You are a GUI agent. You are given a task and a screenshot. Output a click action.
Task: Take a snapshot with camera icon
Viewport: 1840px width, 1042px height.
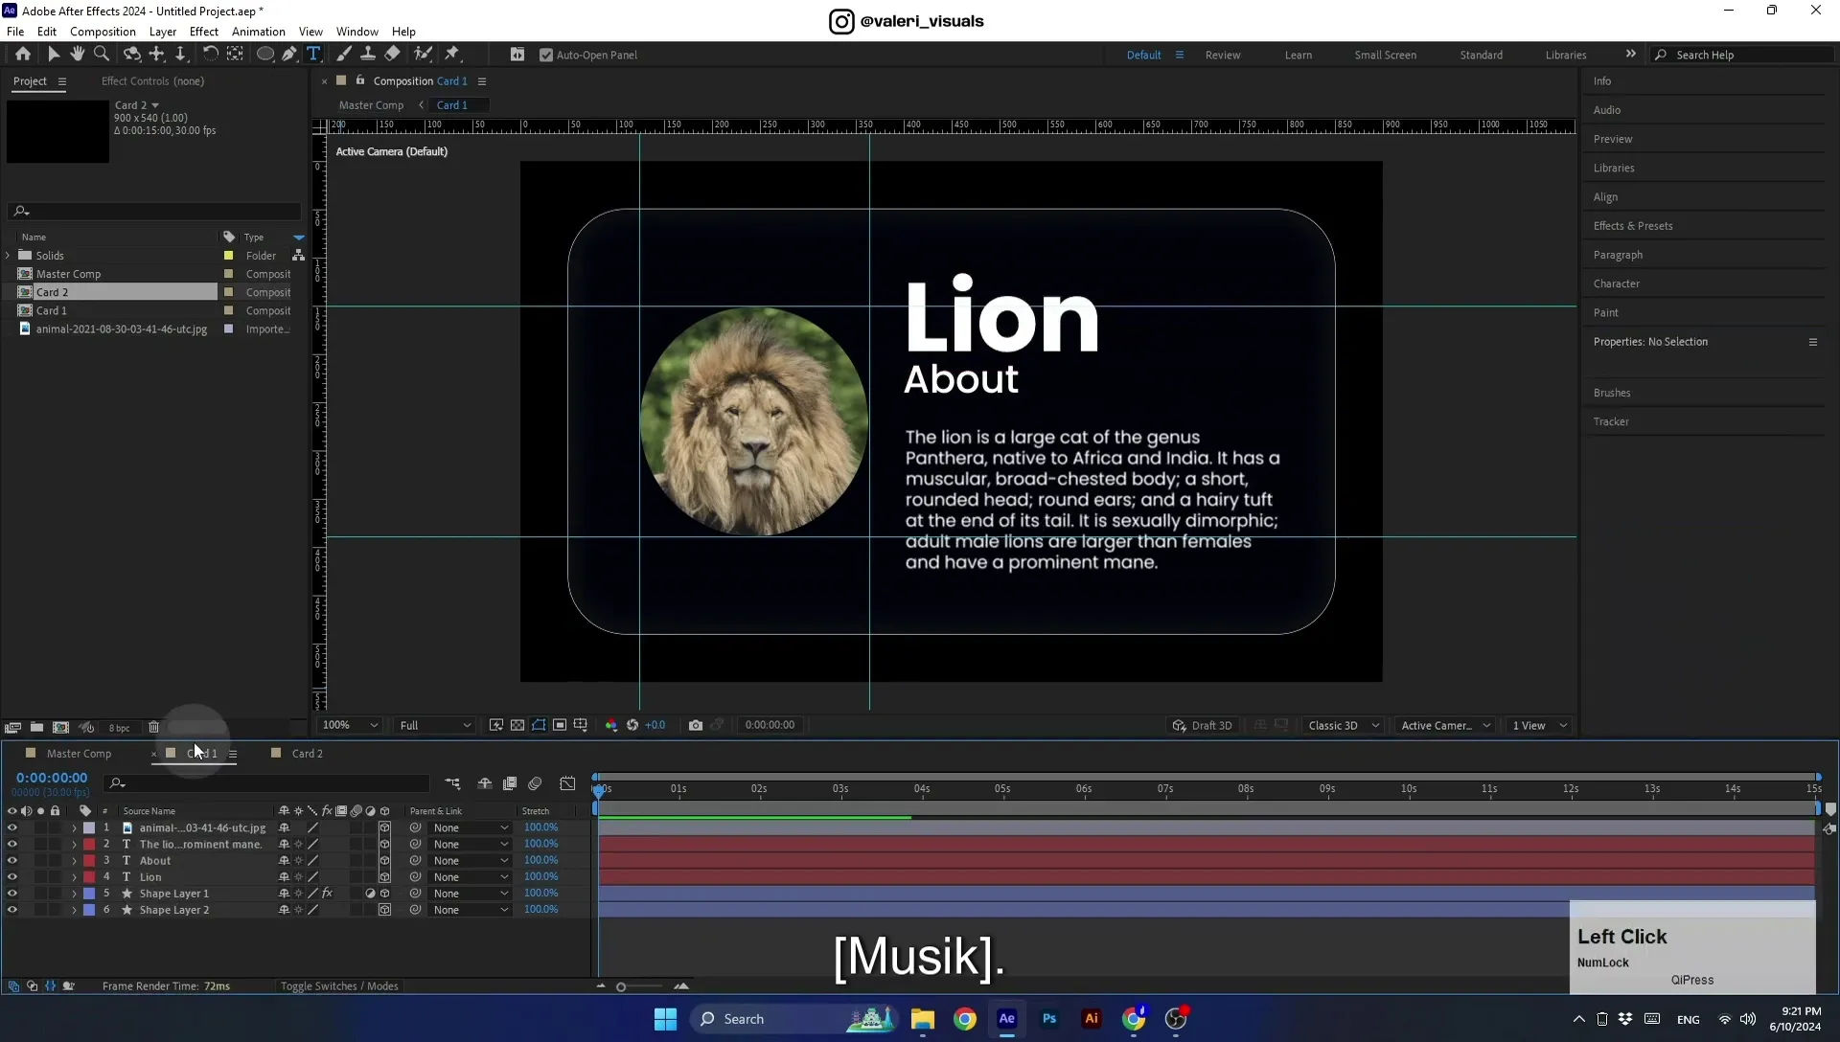(696, 725)
